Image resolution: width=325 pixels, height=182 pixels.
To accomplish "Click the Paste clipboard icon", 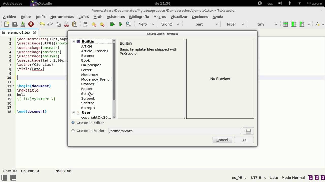I will pyautogui.click(x=75, y=24).
